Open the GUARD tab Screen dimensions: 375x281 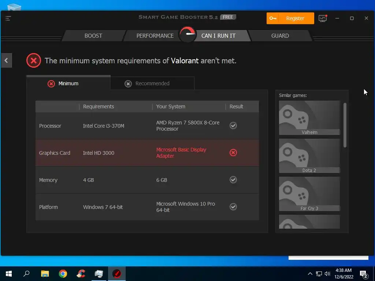coord(280,35)
